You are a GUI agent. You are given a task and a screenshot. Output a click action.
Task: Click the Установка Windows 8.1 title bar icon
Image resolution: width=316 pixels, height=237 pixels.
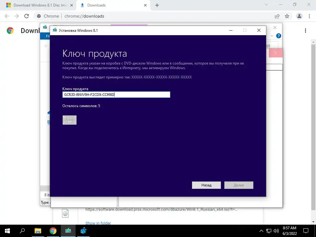point(55,30)
